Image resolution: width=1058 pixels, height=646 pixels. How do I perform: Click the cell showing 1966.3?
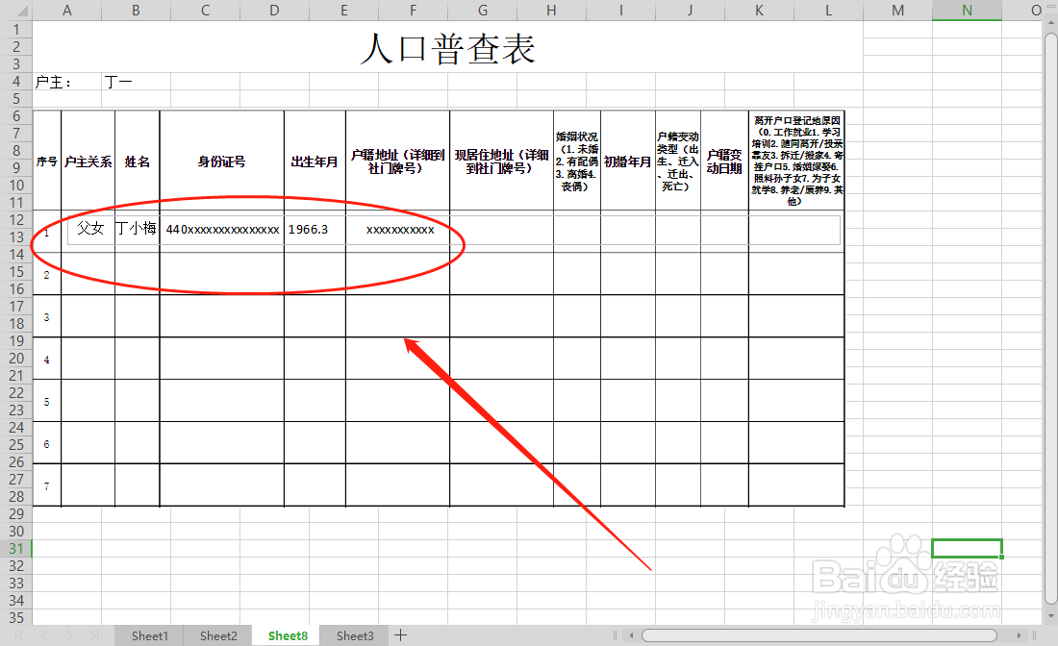coord(314,229)
